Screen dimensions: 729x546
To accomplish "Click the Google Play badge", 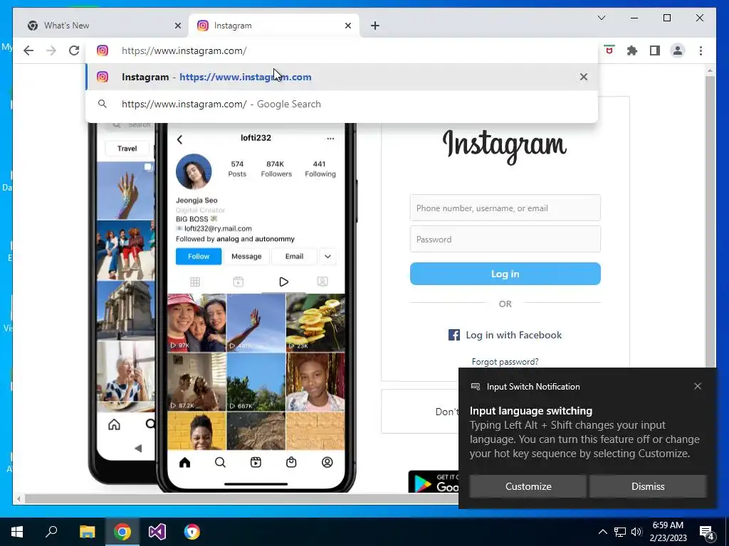I will pos(434,482).
